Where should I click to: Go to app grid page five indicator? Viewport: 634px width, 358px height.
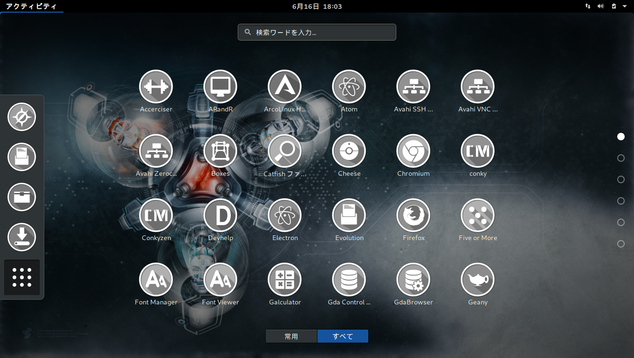pos(621,222)
